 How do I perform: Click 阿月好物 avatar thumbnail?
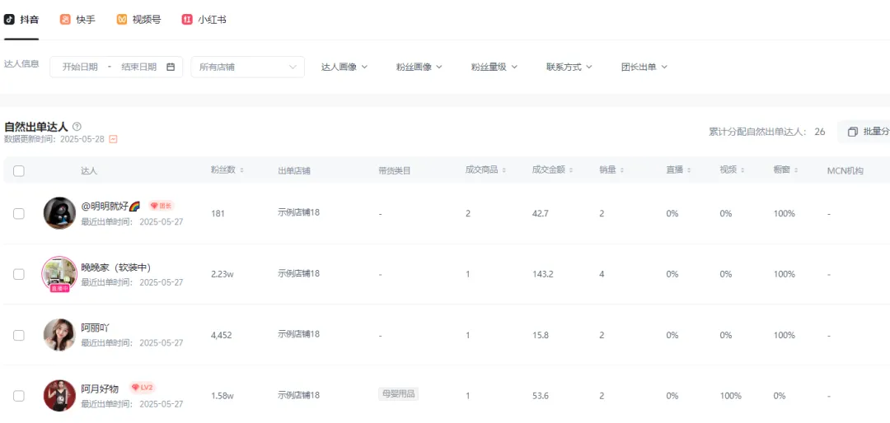(59, 396)
